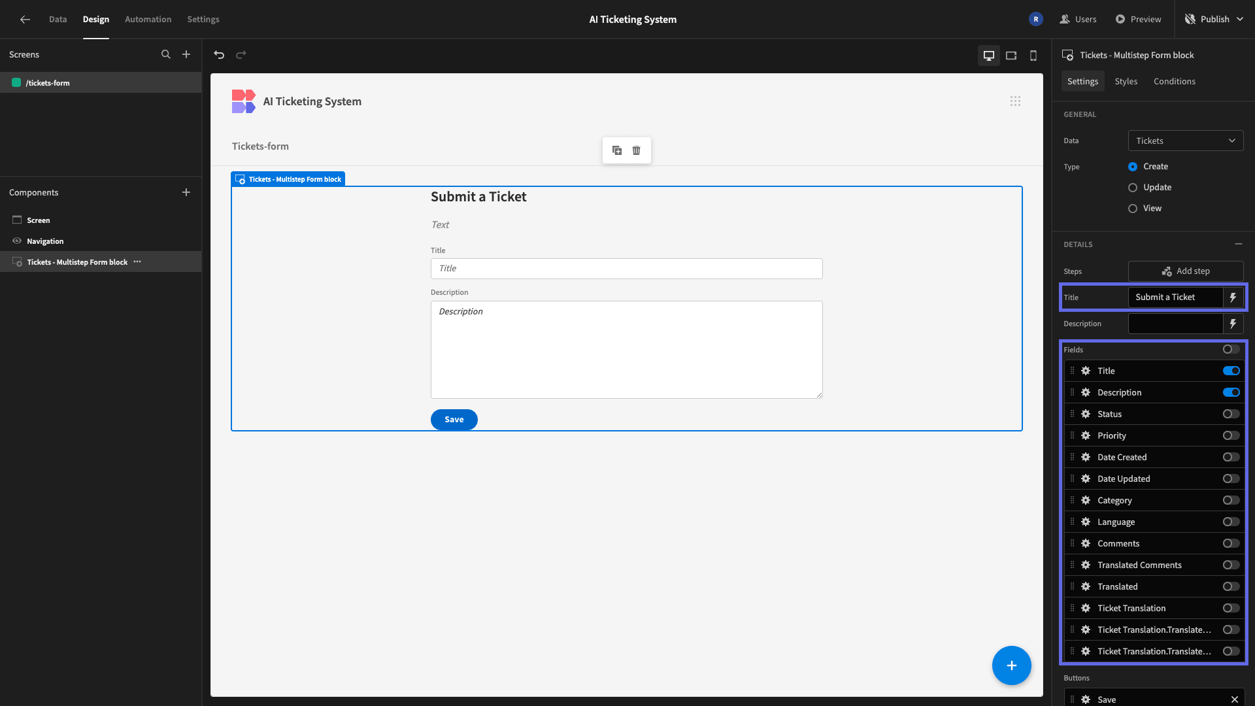
Task: Open the Tickets data dropdown
Action: [1186, 141]
